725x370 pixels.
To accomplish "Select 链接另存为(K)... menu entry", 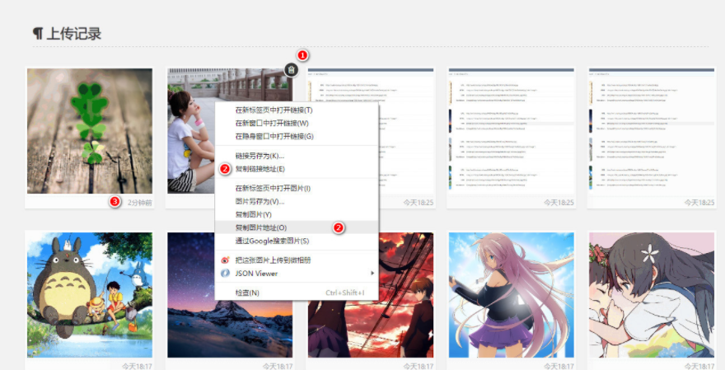I will coord(297,156).
